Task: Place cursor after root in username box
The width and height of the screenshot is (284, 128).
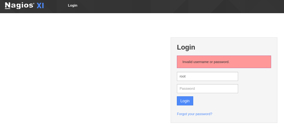Action: [x=186, y=76]
